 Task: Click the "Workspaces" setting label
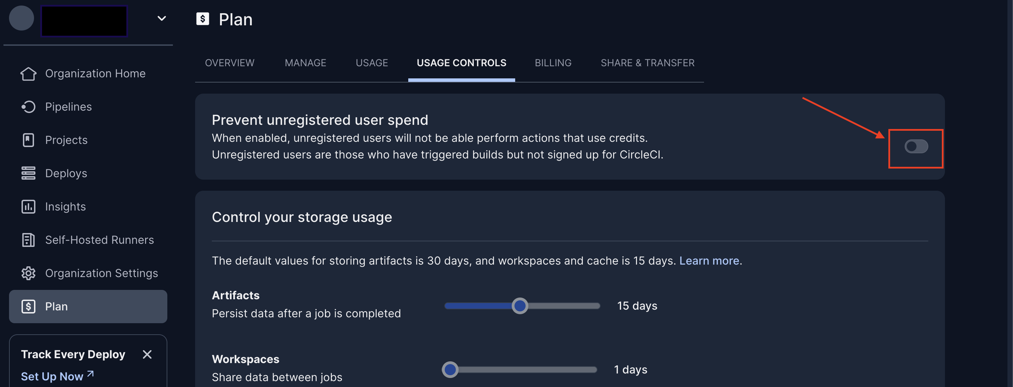pyautogui.click(x=245, y=359)
